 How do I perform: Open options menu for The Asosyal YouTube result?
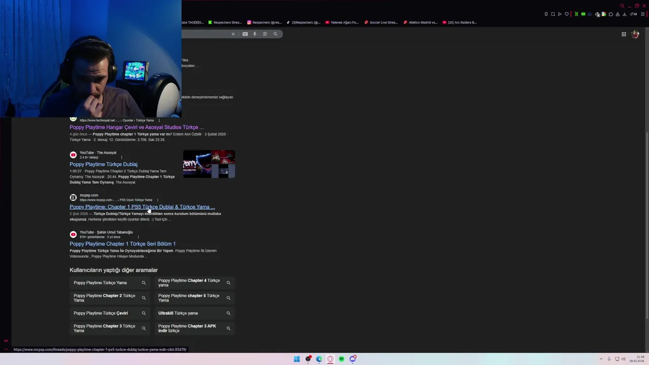coord(121,157)
